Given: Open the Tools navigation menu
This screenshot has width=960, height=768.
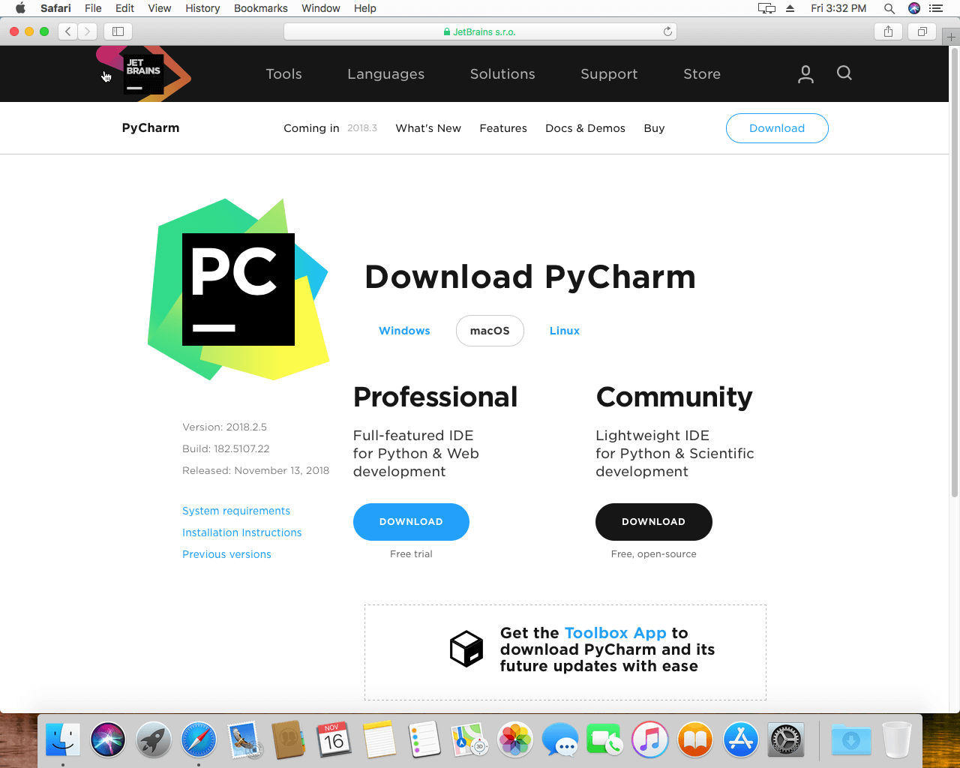Looking at the screenshot, I should [283, 74].
